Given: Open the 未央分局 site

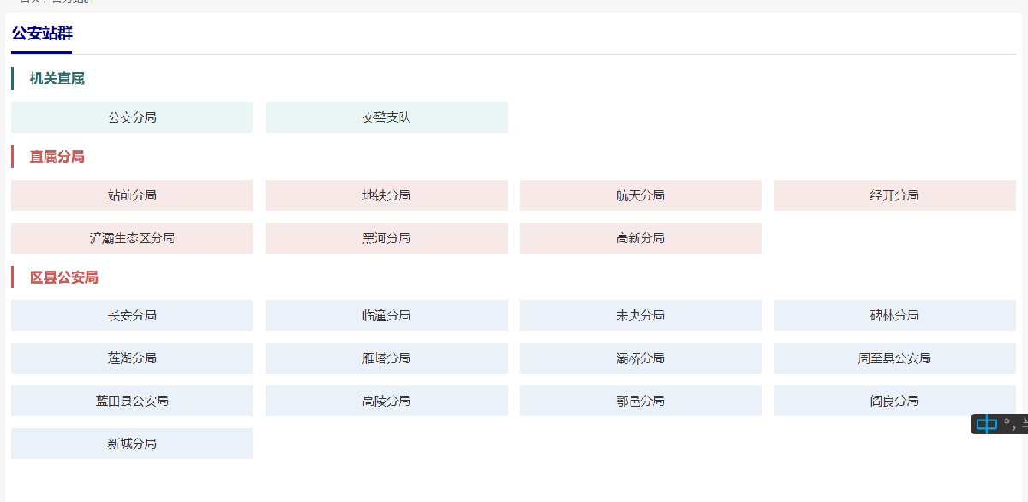Looking at the screenshot, I should point(641,315).
